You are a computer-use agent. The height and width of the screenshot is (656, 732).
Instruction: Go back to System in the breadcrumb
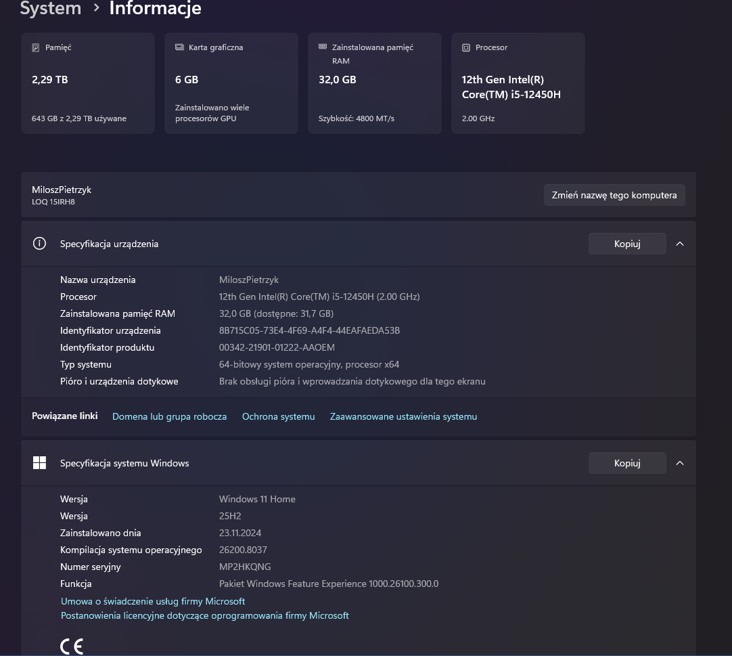tap(51, 8)
